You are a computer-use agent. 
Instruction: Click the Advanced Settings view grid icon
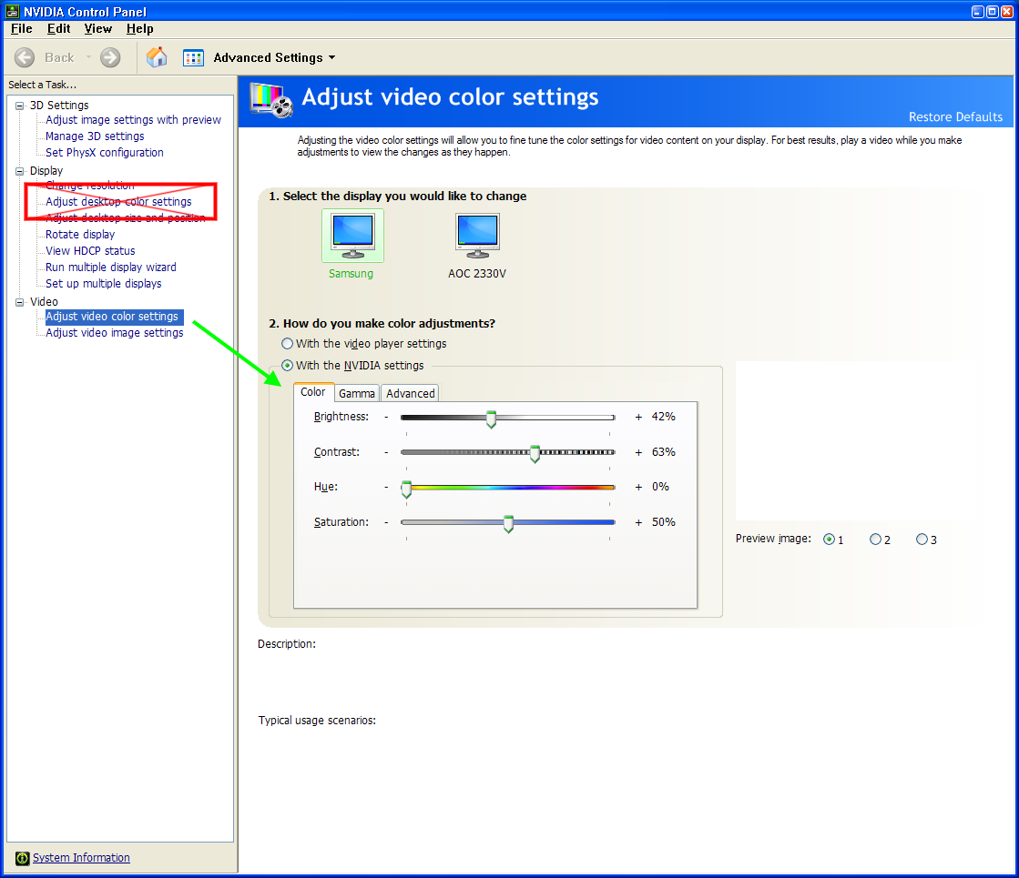point(193,58)
